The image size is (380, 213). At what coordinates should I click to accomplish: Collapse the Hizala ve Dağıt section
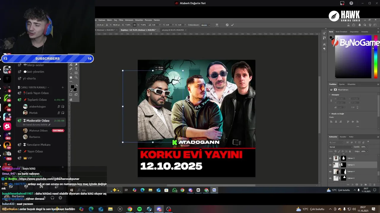330,114
